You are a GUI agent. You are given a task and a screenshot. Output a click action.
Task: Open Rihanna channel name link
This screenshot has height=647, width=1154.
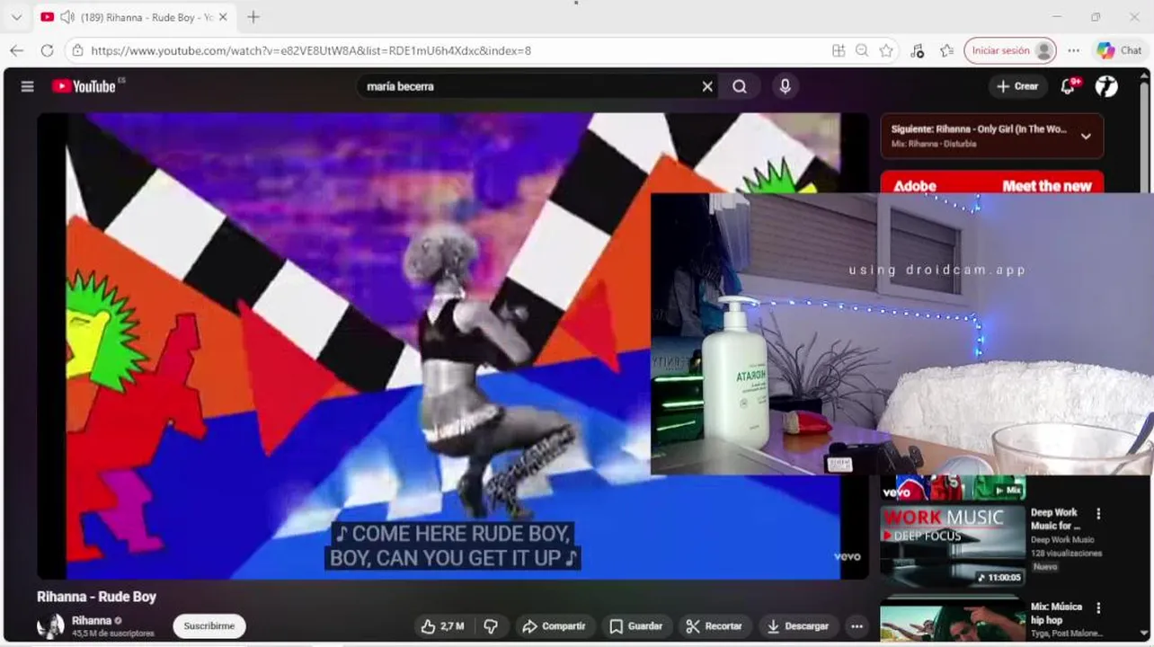[x=92, y=621]
